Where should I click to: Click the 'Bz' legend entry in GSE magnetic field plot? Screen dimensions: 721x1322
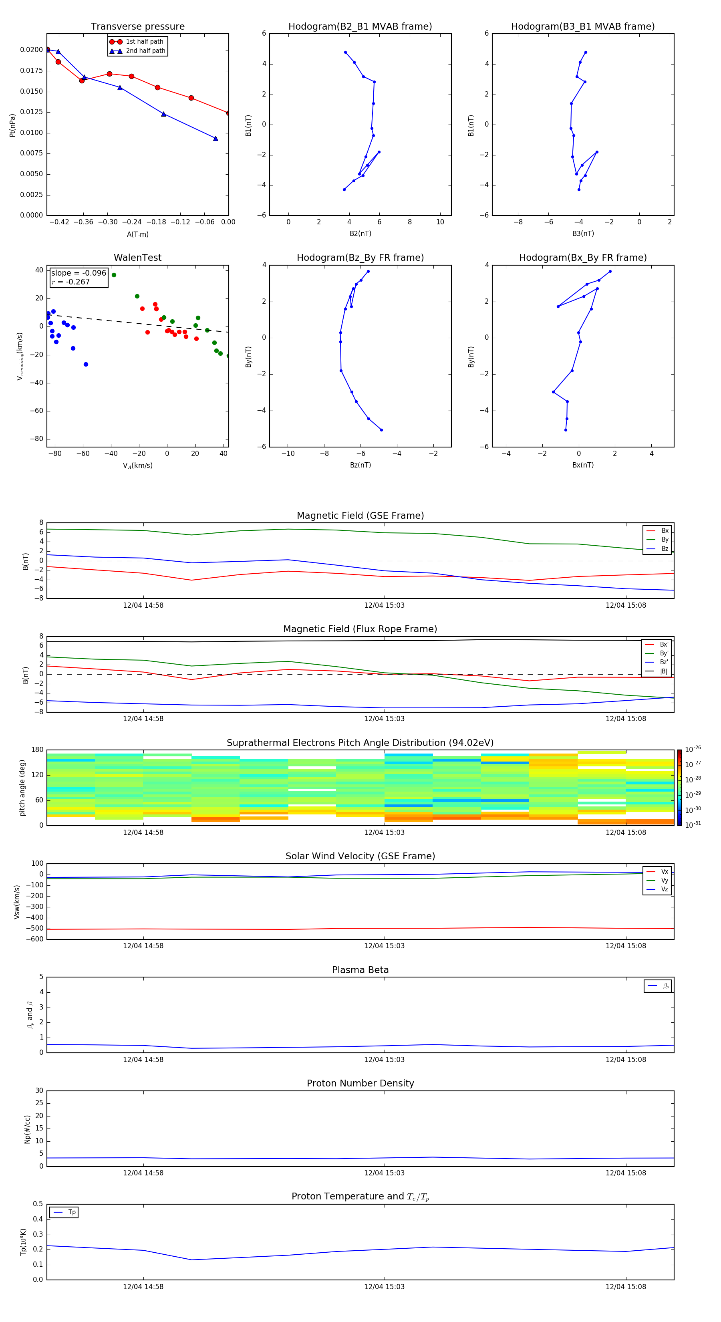click(657, 548)
